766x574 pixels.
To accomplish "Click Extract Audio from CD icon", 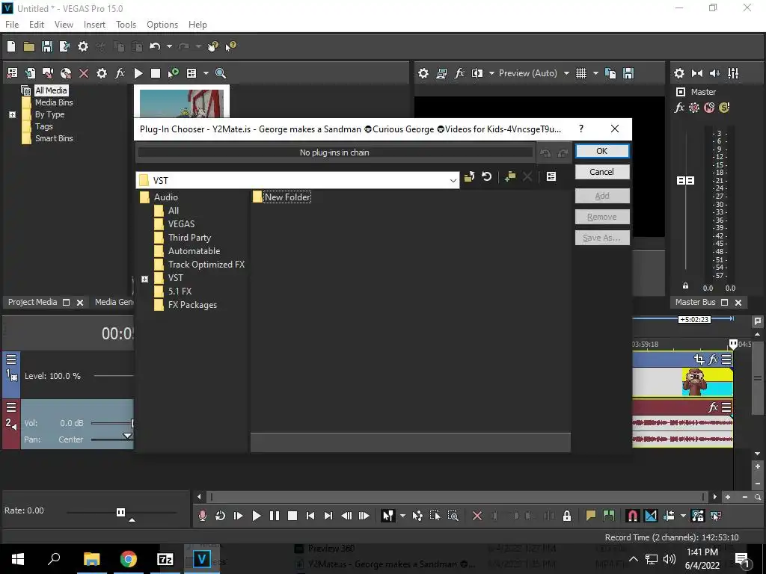I will (66, 73).
